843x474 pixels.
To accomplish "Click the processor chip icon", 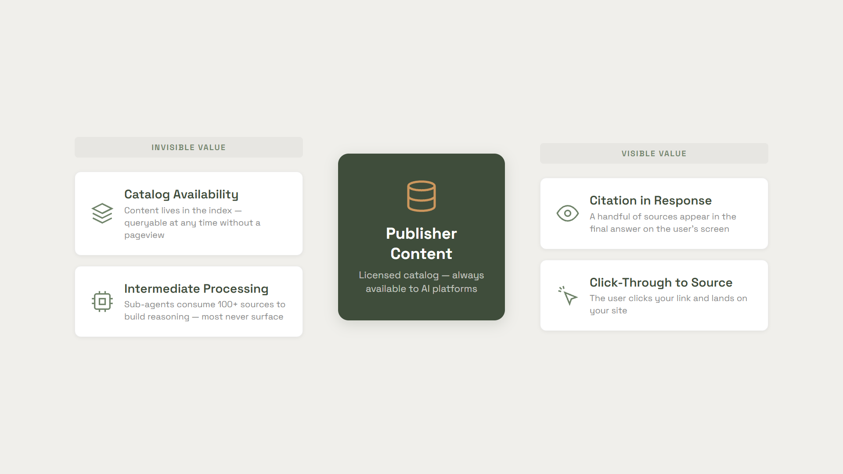I will 102,302.
